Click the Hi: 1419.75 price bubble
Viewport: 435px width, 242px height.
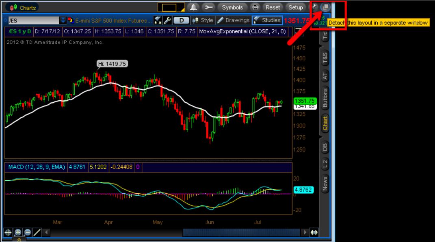(x=112, y=64)
